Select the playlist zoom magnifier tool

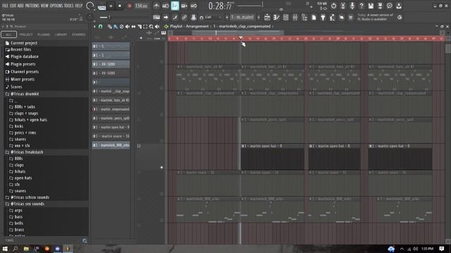(x=152, y=27)
